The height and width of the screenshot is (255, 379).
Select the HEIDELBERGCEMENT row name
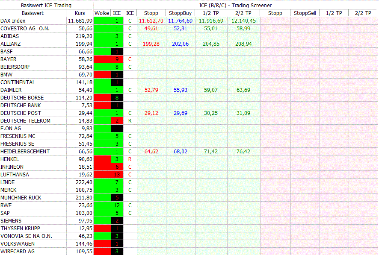(x=25, y=152)
